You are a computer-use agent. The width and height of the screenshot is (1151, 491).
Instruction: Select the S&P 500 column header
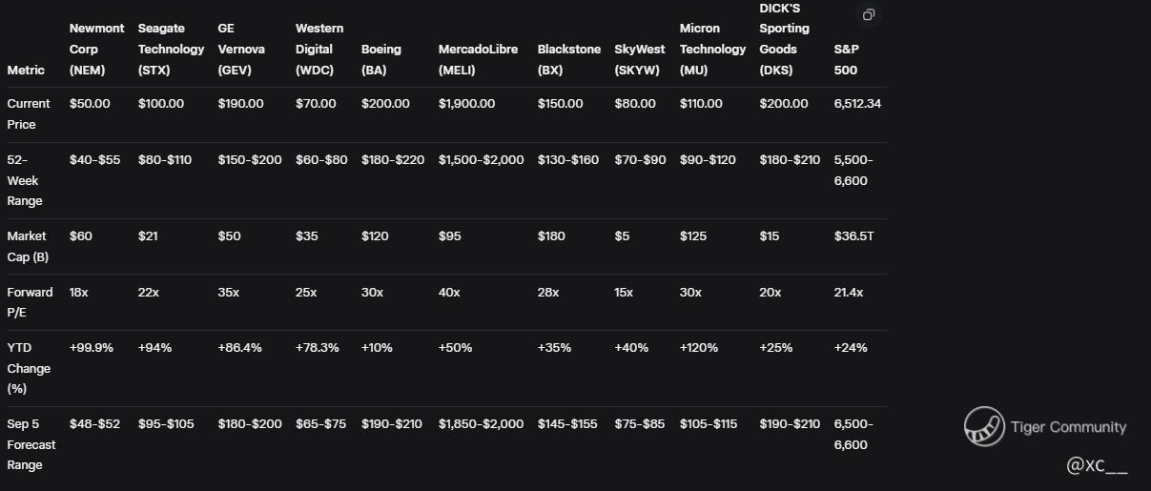click(x=846, y=59)
